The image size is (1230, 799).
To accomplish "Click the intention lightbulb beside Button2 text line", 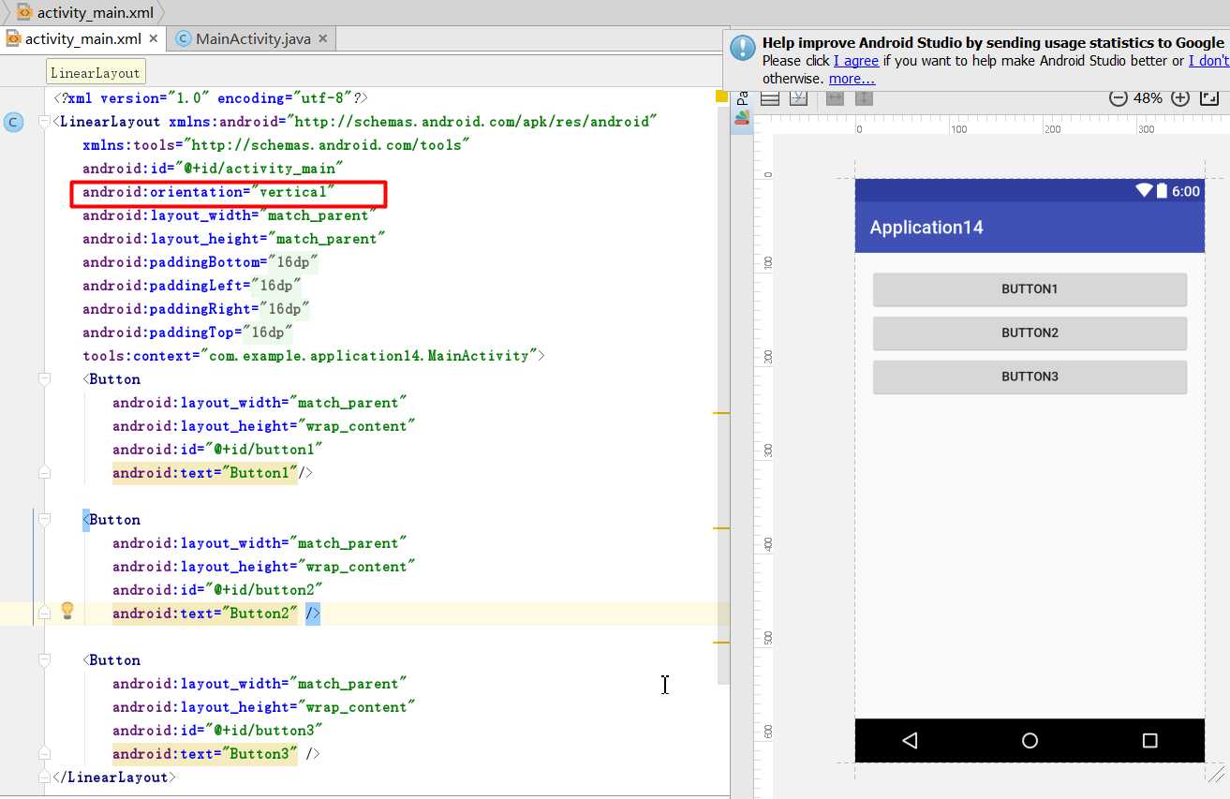I will 67,611.
